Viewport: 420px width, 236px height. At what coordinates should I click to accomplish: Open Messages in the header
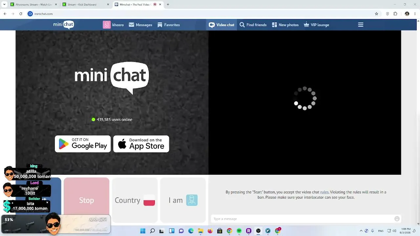click(140, 25)
